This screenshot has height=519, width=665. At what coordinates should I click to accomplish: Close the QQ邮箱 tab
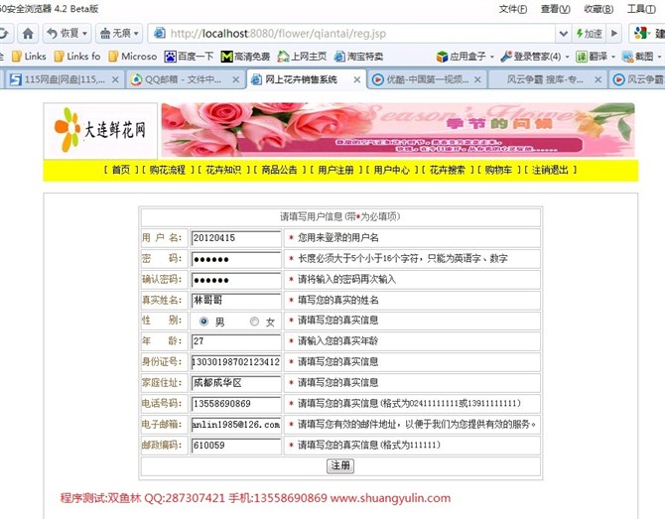(236, 79)
